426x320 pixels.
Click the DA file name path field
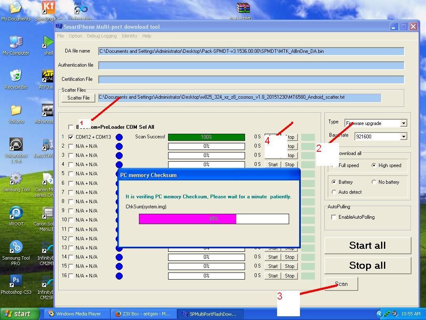click(x=251, y=51)
